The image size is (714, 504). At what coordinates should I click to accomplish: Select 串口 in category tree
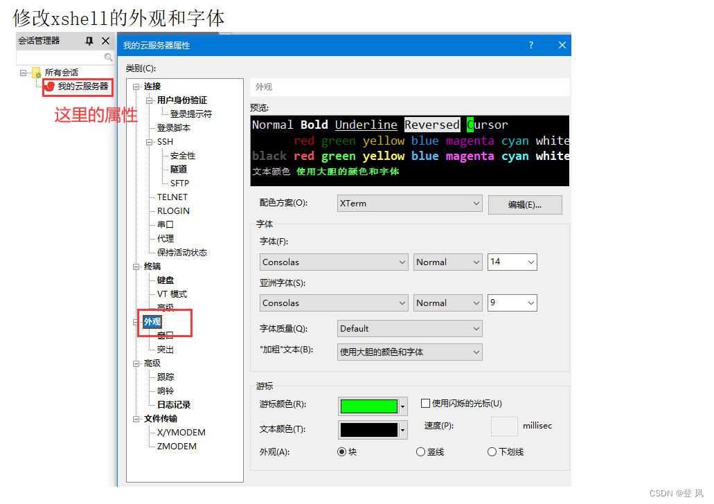166,225
